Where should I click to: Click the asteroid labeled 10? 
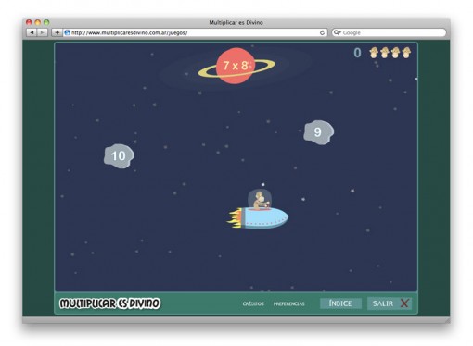[x=119, y=156]
